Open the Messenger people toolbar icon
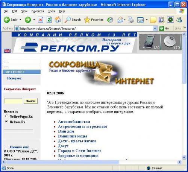The image size is (188, 172). [179, 20]
